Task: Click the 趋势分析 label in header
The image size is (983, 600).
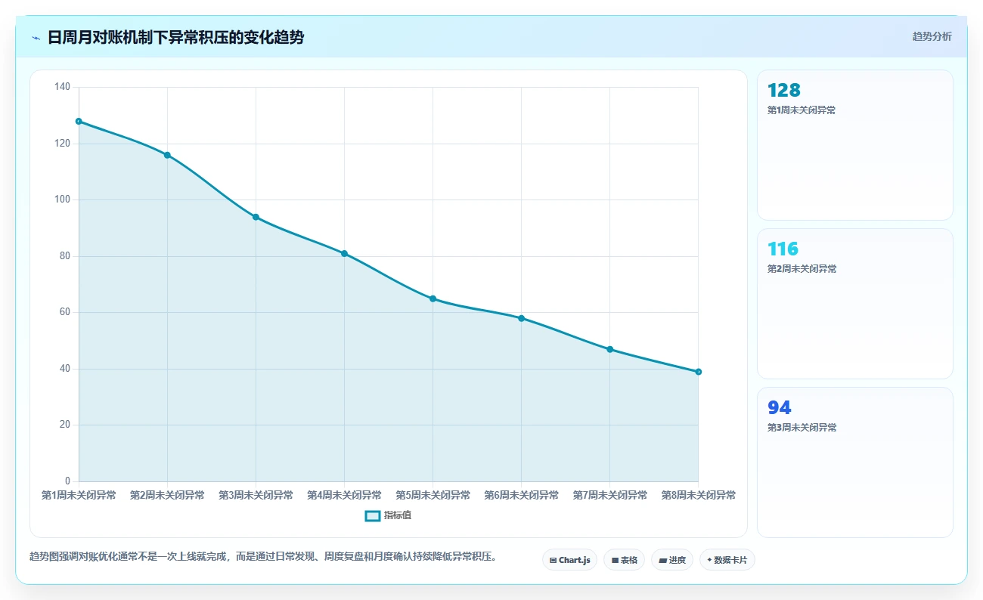Action: (x=932, y=36)
